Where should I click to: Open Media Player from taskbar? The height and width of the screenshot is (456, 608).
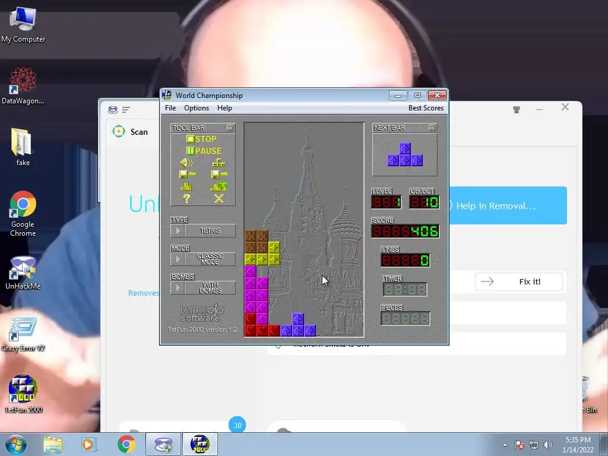coord(88,445)
